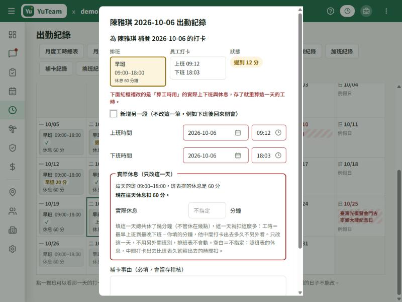The width and height of the screenshot is (402, 302).
Task: Switch to 加班紀錄 tab
Action: tap(342, 51)
